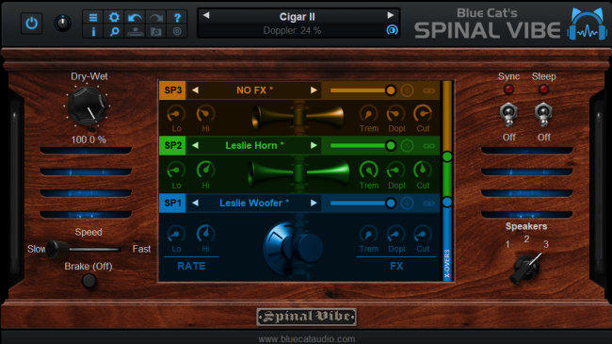
Task: Toggle solo S button for SP2
Action: (407, 146)
